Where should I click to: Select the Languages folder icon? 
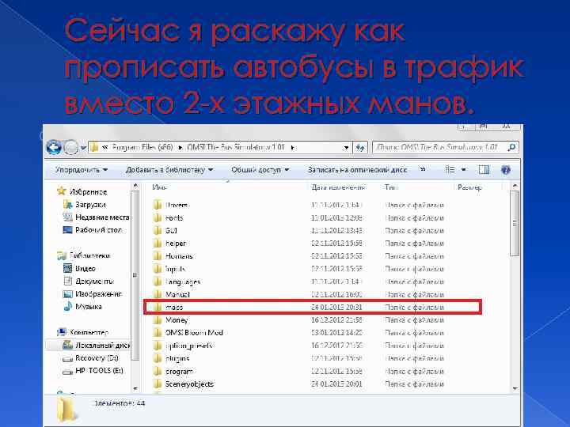(158, 282)
